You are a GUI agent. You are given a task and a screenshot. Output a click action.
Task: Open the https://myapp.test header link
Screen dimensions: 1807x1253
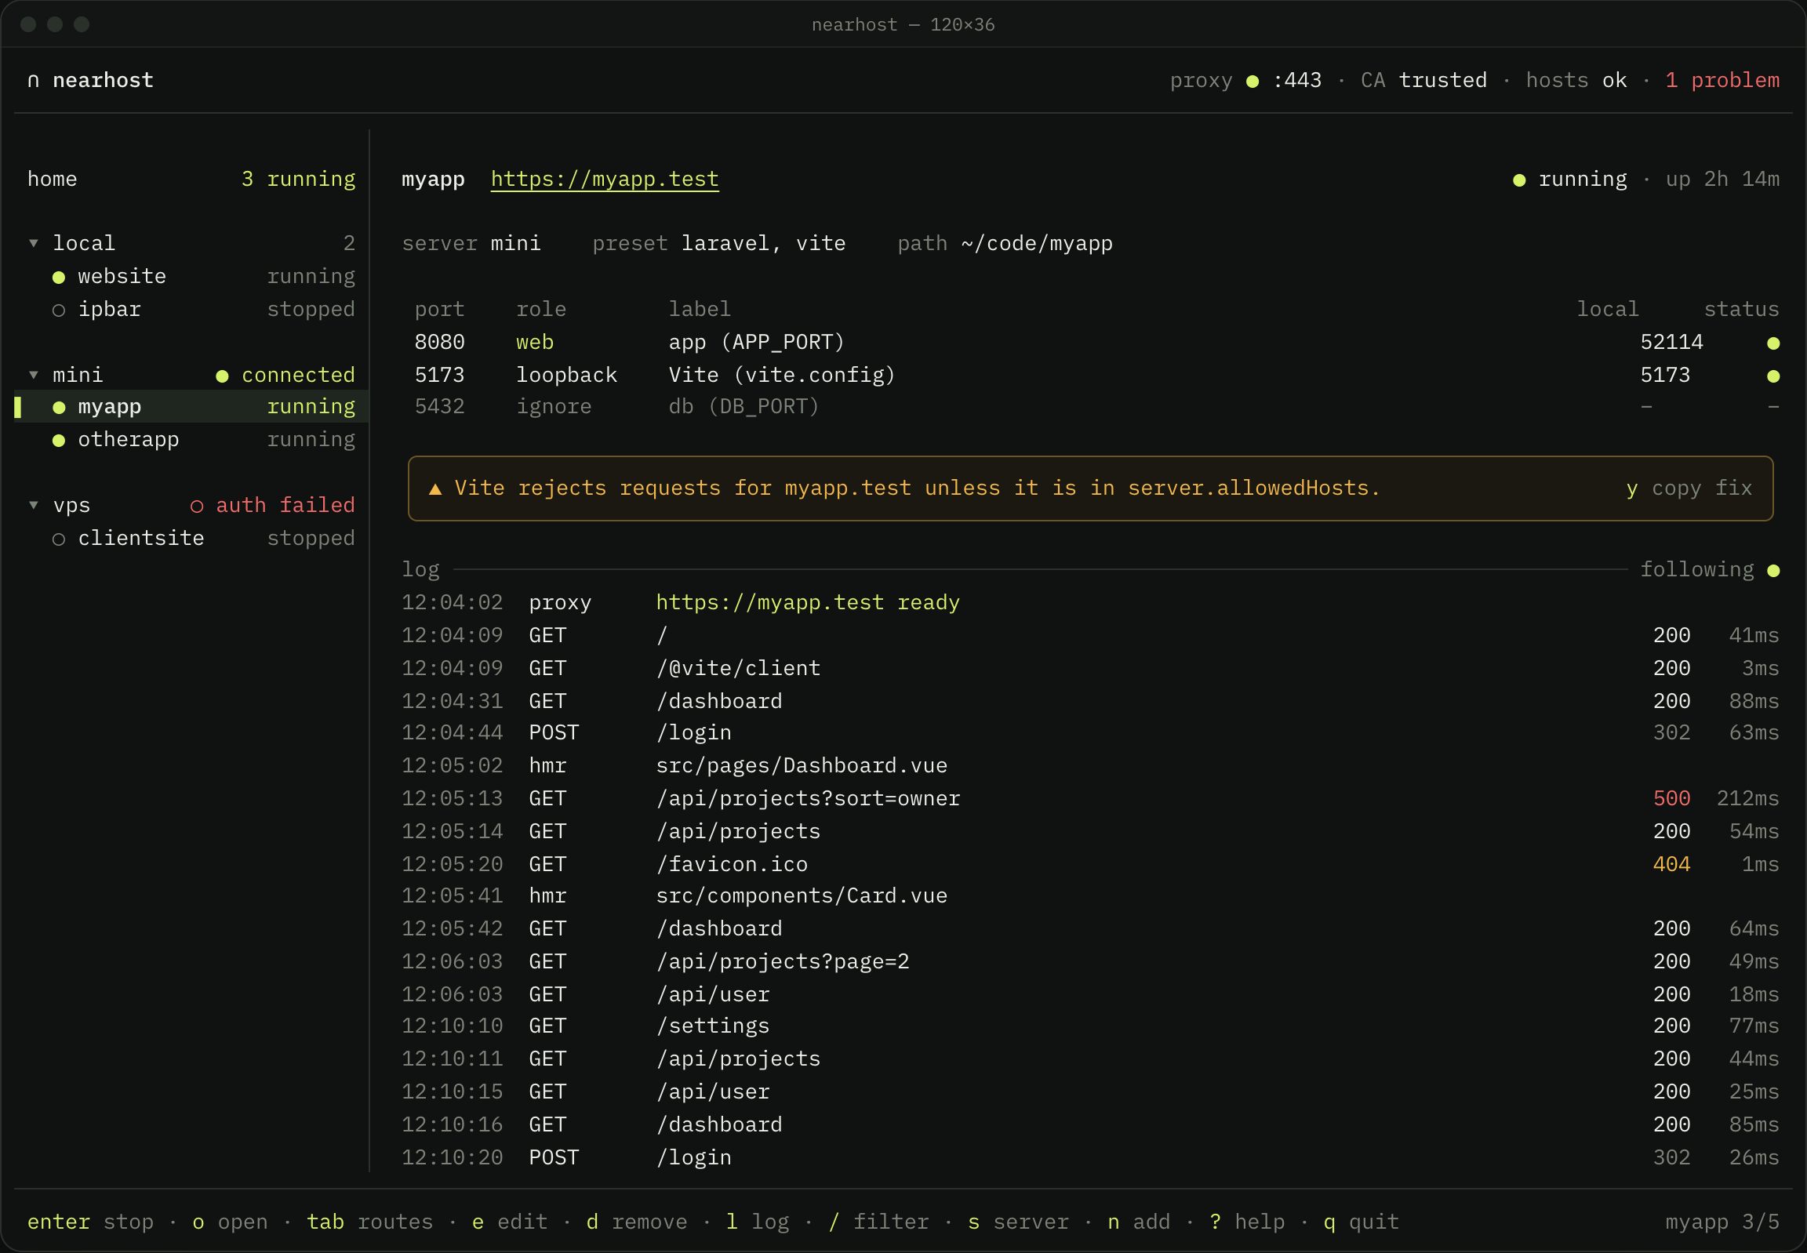click(605, 179)
